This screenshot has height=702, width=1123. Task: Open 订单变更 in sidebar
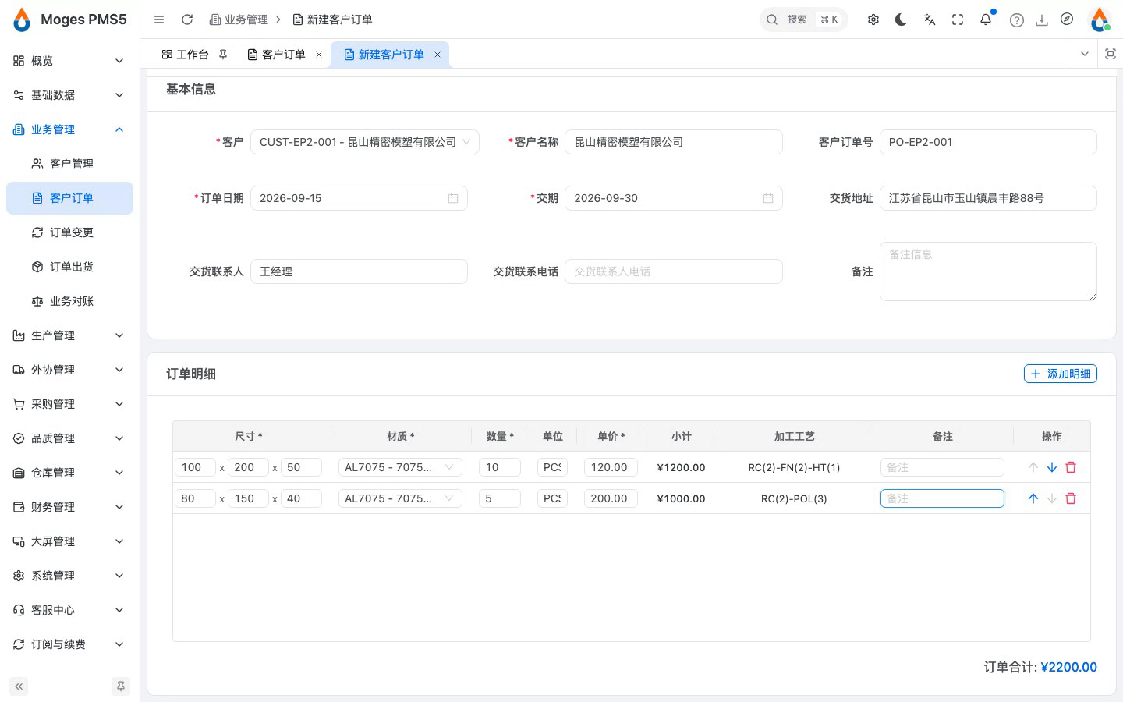69,232
